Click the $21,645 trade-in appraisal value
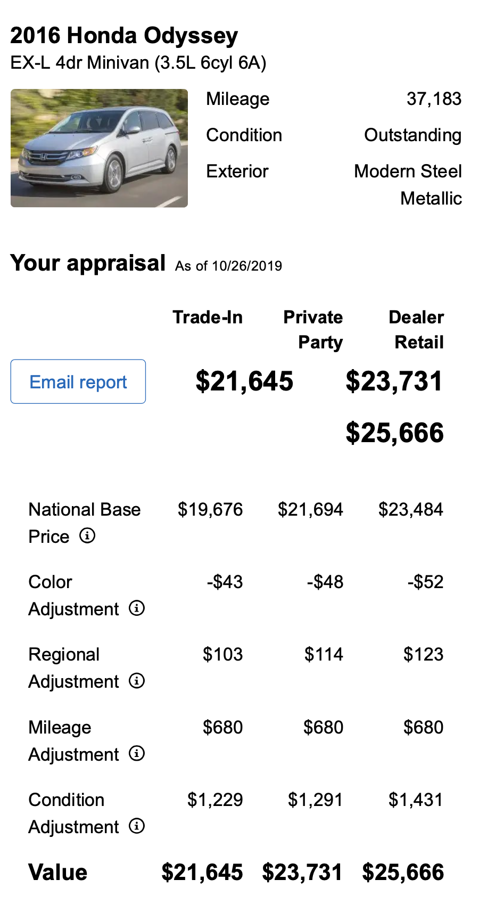The height and width of the screenshot is (912, 479). [x=244, y=381]
